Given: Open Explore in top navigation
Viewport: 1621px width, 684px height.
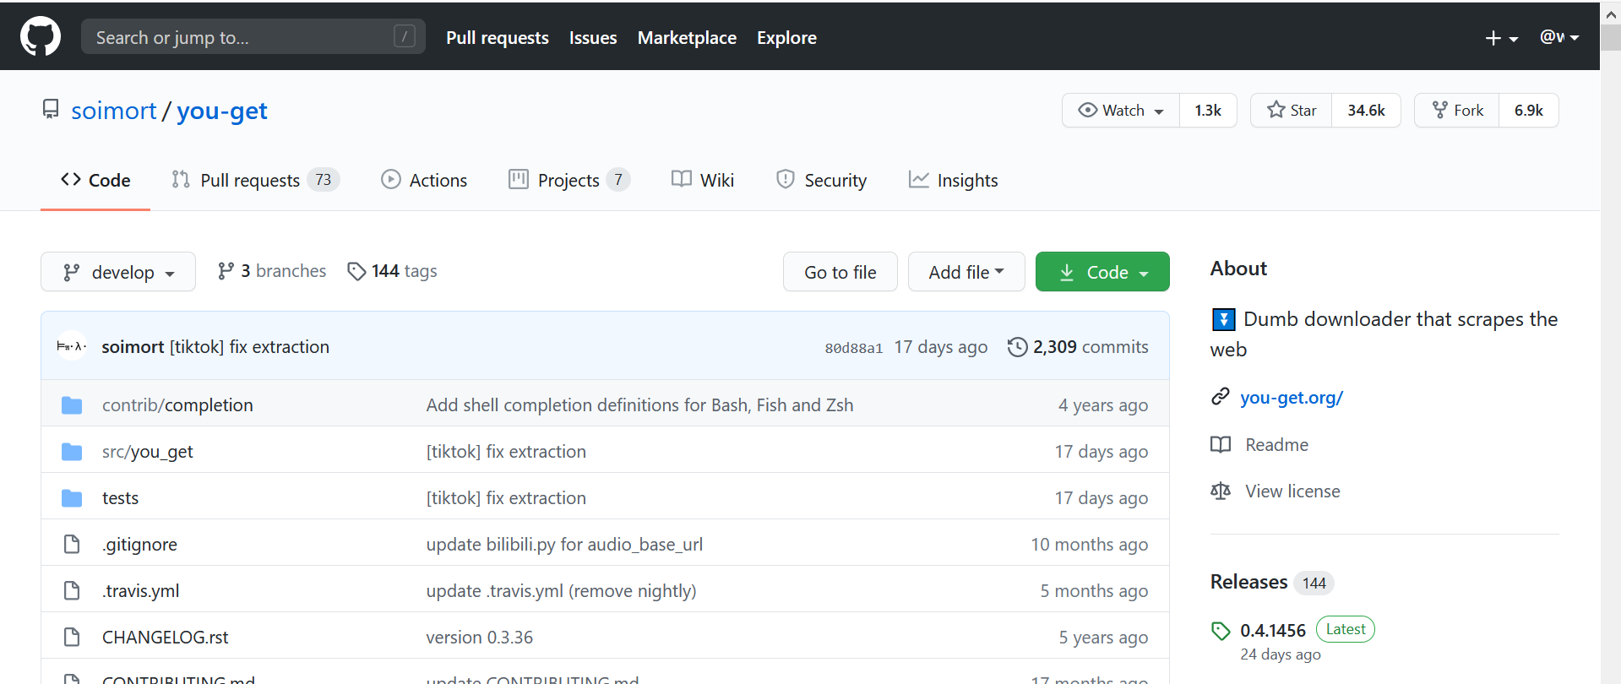Looking at the screenshot, I should pyautogui.click(x=786, y=38).
